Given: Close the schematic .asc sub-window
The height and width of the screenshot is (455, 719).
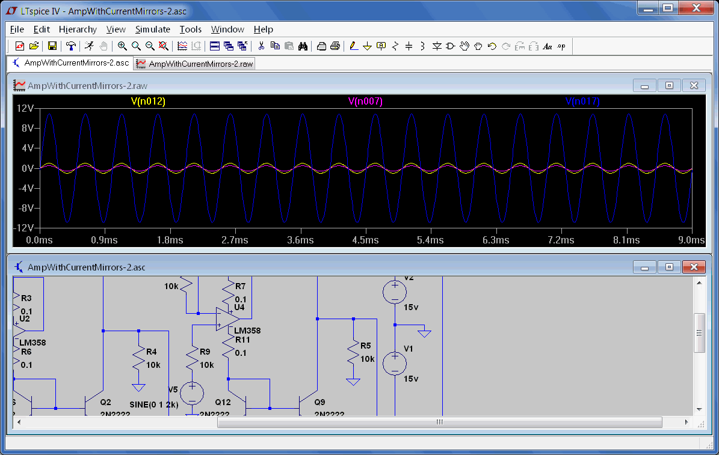Looking at the screenshot, I should [x=694, y=267].
